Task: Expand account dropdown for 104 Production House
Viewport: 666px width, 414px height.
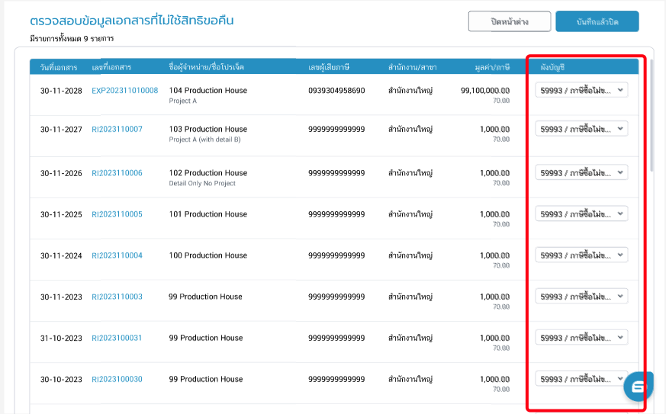Action: tap(581, 90)
